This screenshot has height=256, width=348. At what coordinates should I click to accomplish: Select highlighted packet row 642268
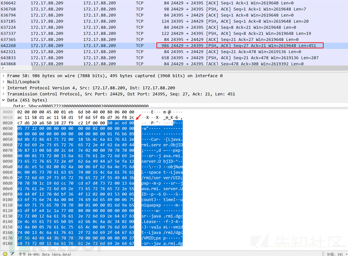click(x=174, y=45)
